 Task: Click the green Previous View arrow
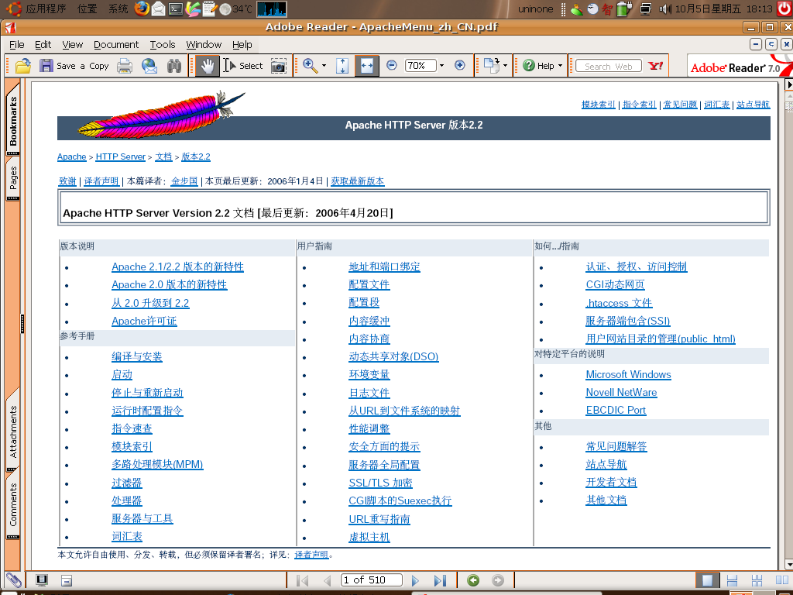473,580
